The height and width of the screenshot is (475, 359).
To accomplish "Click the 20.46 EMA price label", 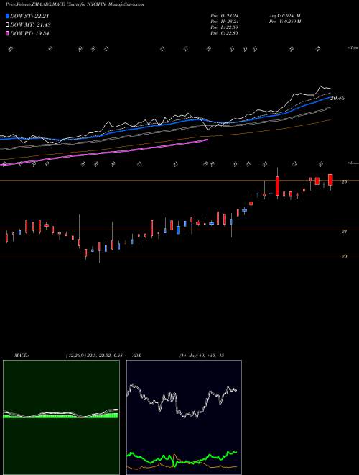I will [x=337, y=98].
